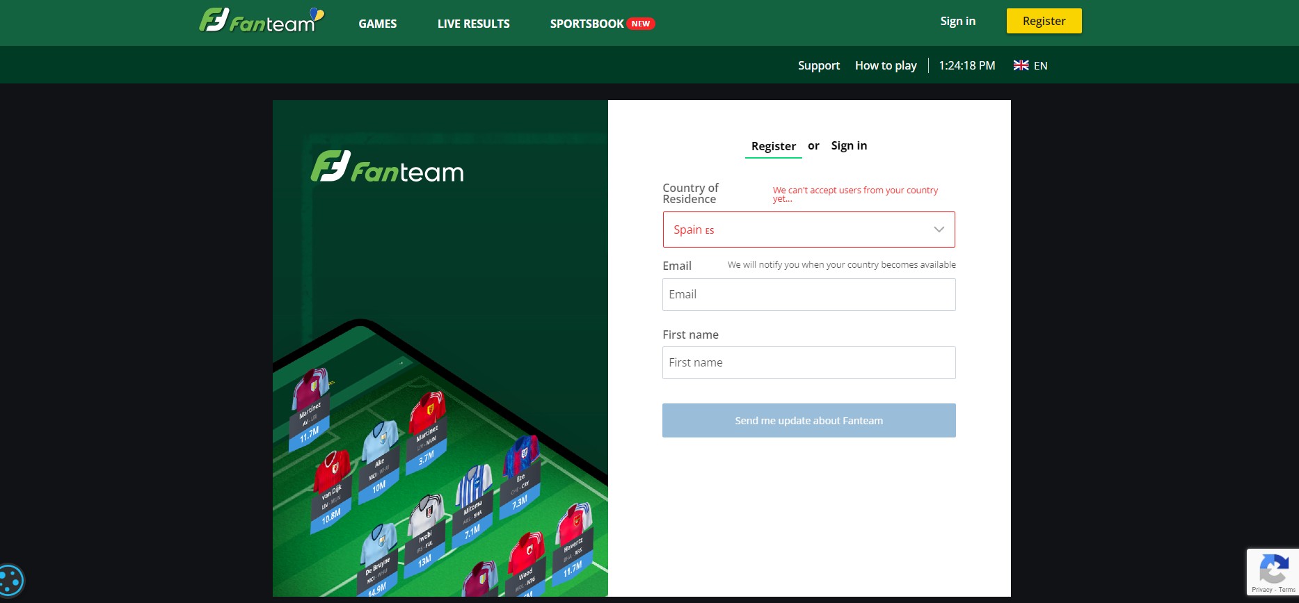Click the yellow Register button

coord(1044,21)
